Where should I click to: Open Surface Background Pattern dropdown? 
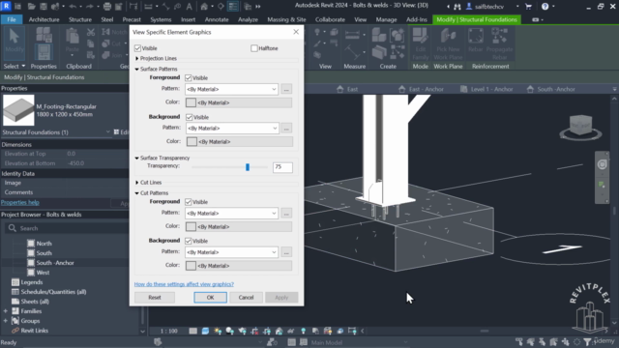(x=232, y=129)
